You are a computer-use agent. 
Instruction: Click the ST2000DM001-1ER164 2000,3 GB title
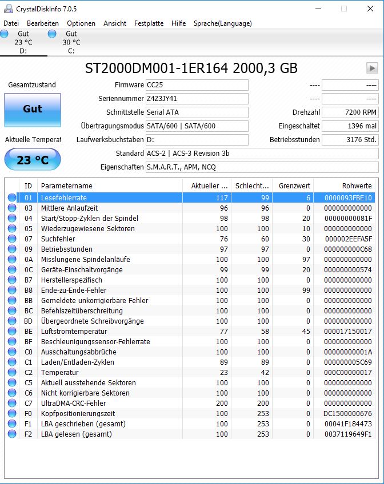click(191, 68)
